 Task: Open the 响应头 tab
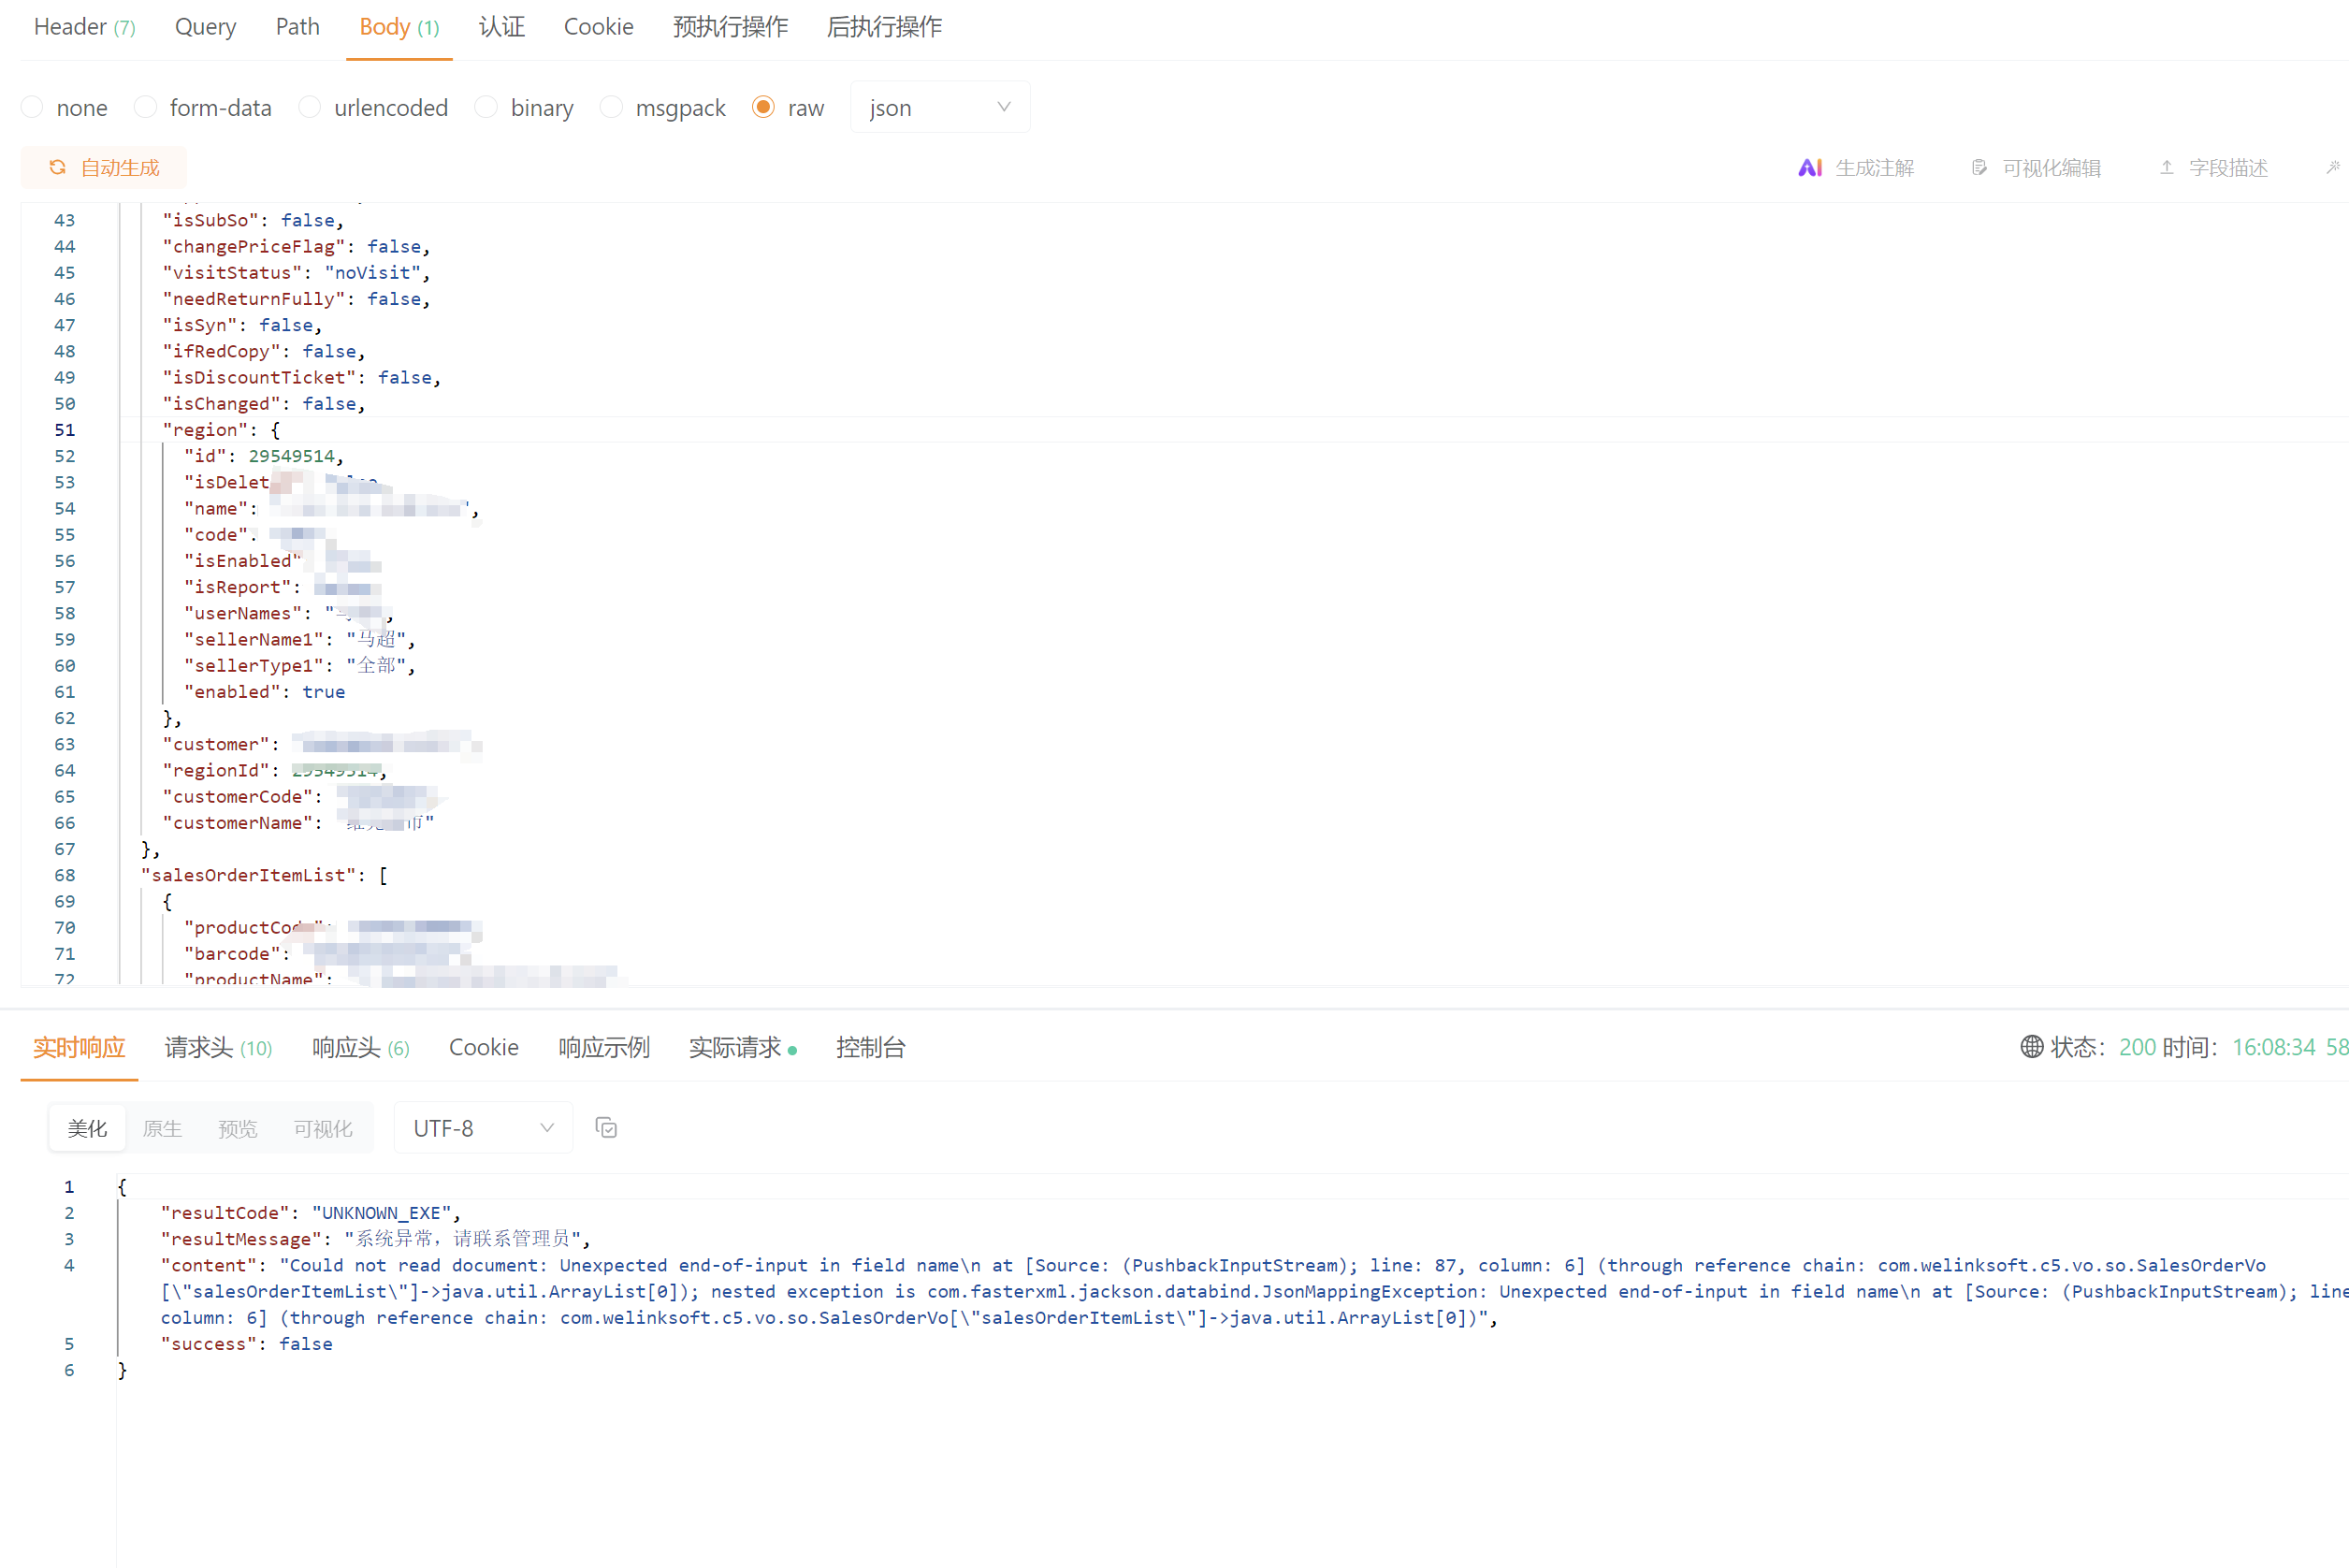361,1047
